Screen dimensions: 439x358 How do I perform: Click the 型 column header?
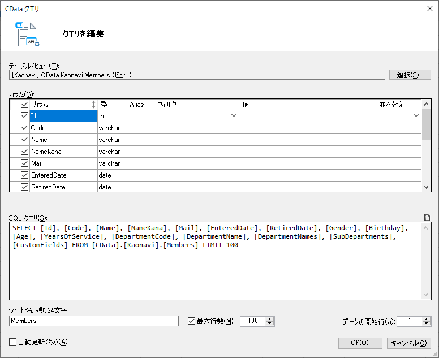tap(111, 105)
